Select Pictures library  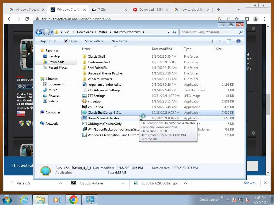pos(54,96)
